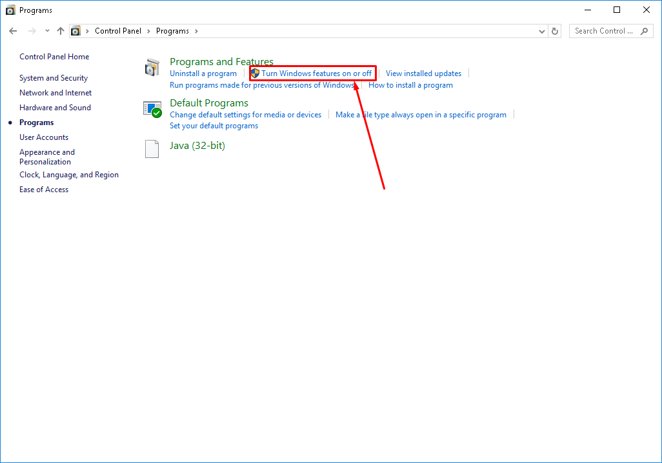
Task: Open Ease of Access category
Action: pos(44,190)
